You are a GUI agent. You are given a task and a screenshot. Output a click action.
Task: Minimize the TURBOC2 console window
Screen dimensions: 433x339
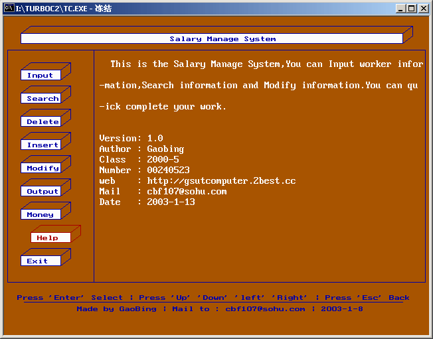click(x=400, y=8)
